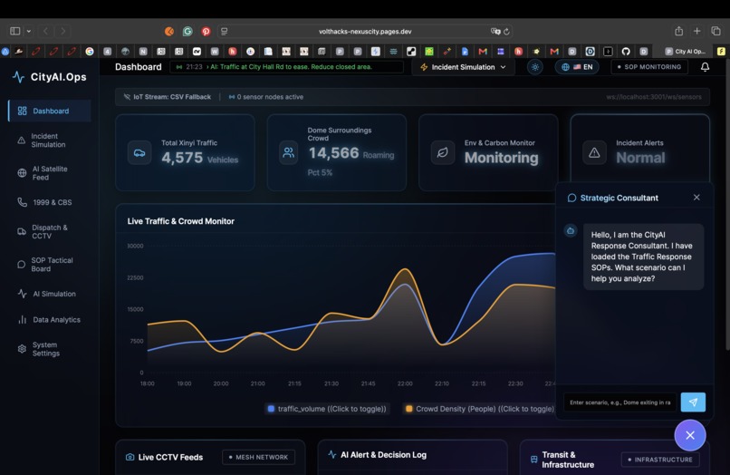The height and width of the screenshot is (475, 730).
Task: Open notifications bell icon
Action: pos(705,67)
